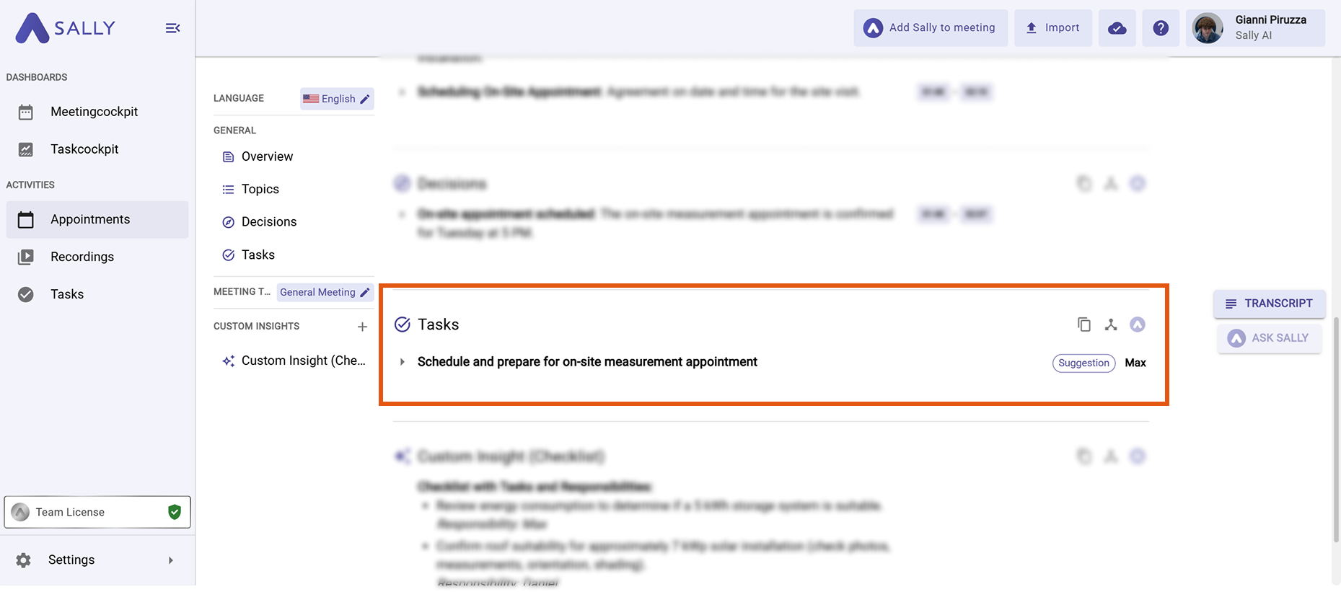This screenshot has height=592, width=1341.
Task: Collapse the sidebar menu icon
Action: click(x=172, y=28)
